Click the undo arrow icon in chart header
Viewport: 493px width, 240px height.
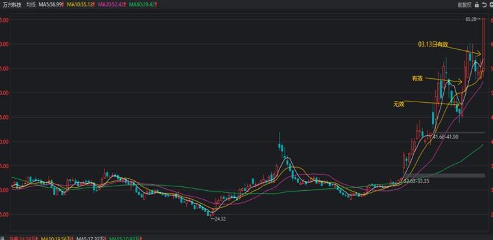484,5
